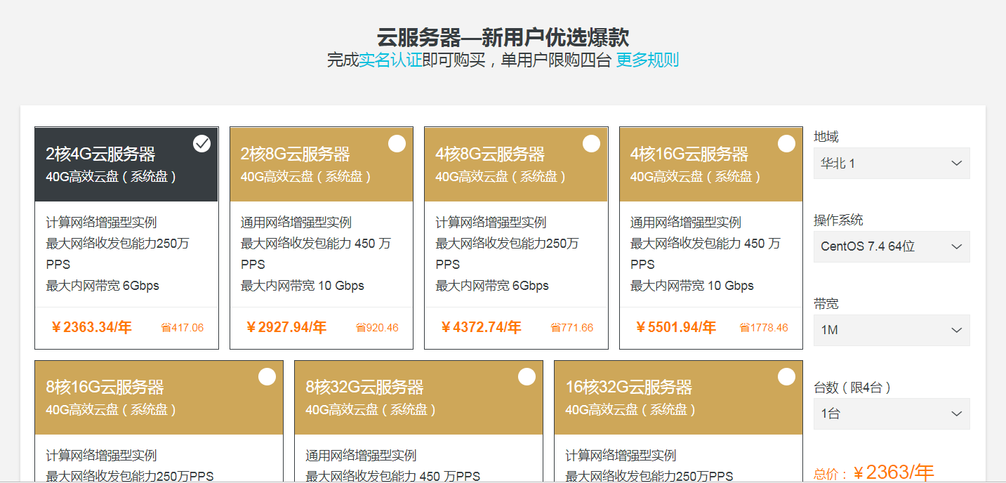Click 最大内网带宽 10 Gbps in 2核8G card
This screenshot has height=483, width=1006.
[303, 286]
